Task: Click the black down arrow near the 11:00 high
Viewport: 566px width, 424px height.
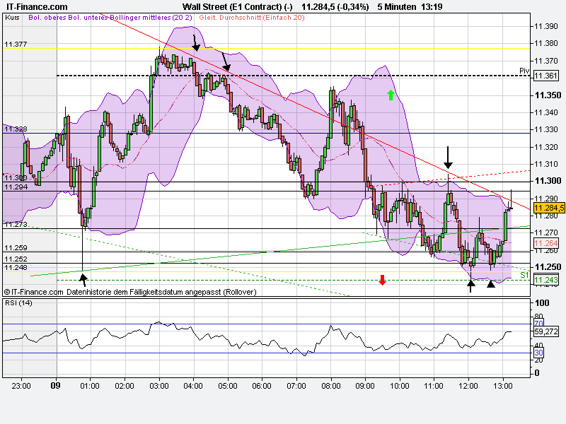Action: [x=448, y=157]
